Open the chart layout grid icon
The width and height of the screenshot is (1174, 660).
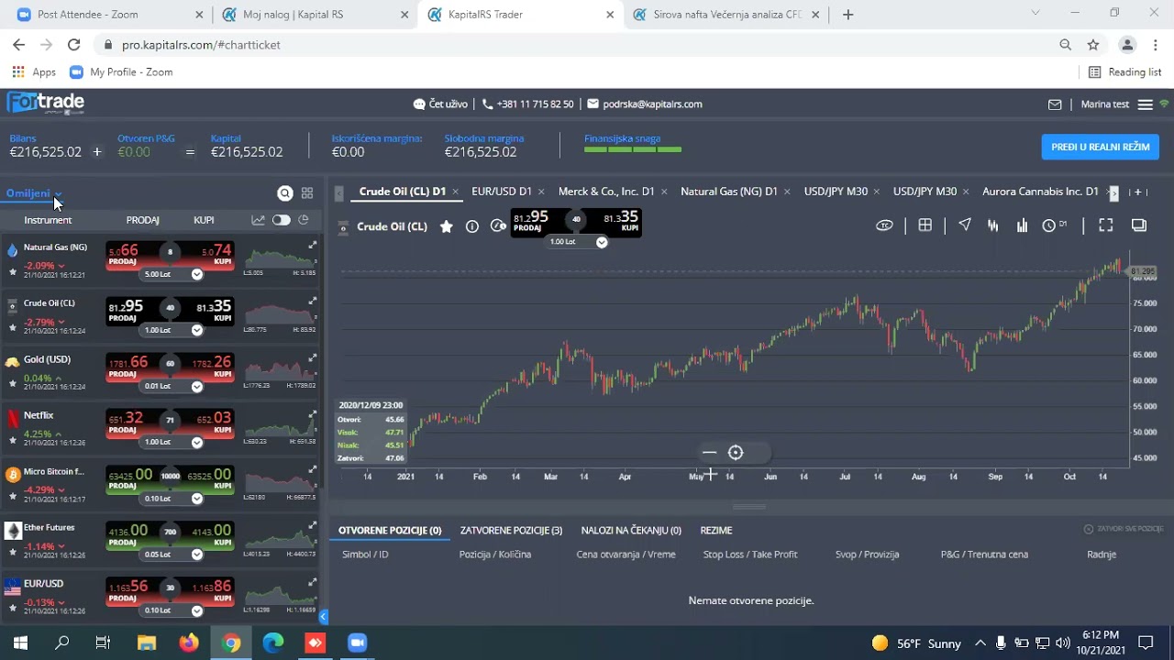tap(925, 225)
